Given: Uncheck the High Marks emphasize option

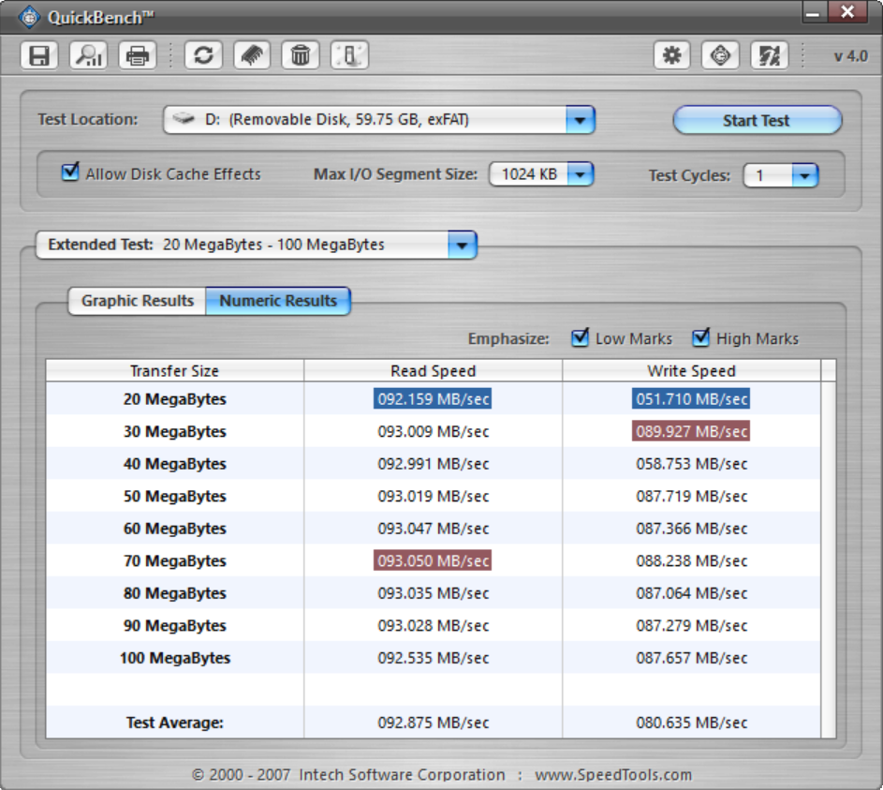Looking at the screenshot, I should click(x=701, y=337).
